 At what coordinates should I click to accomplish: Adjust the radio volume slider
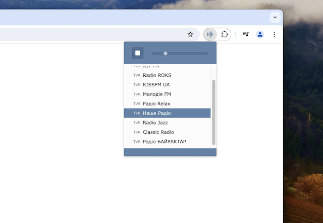180,53
